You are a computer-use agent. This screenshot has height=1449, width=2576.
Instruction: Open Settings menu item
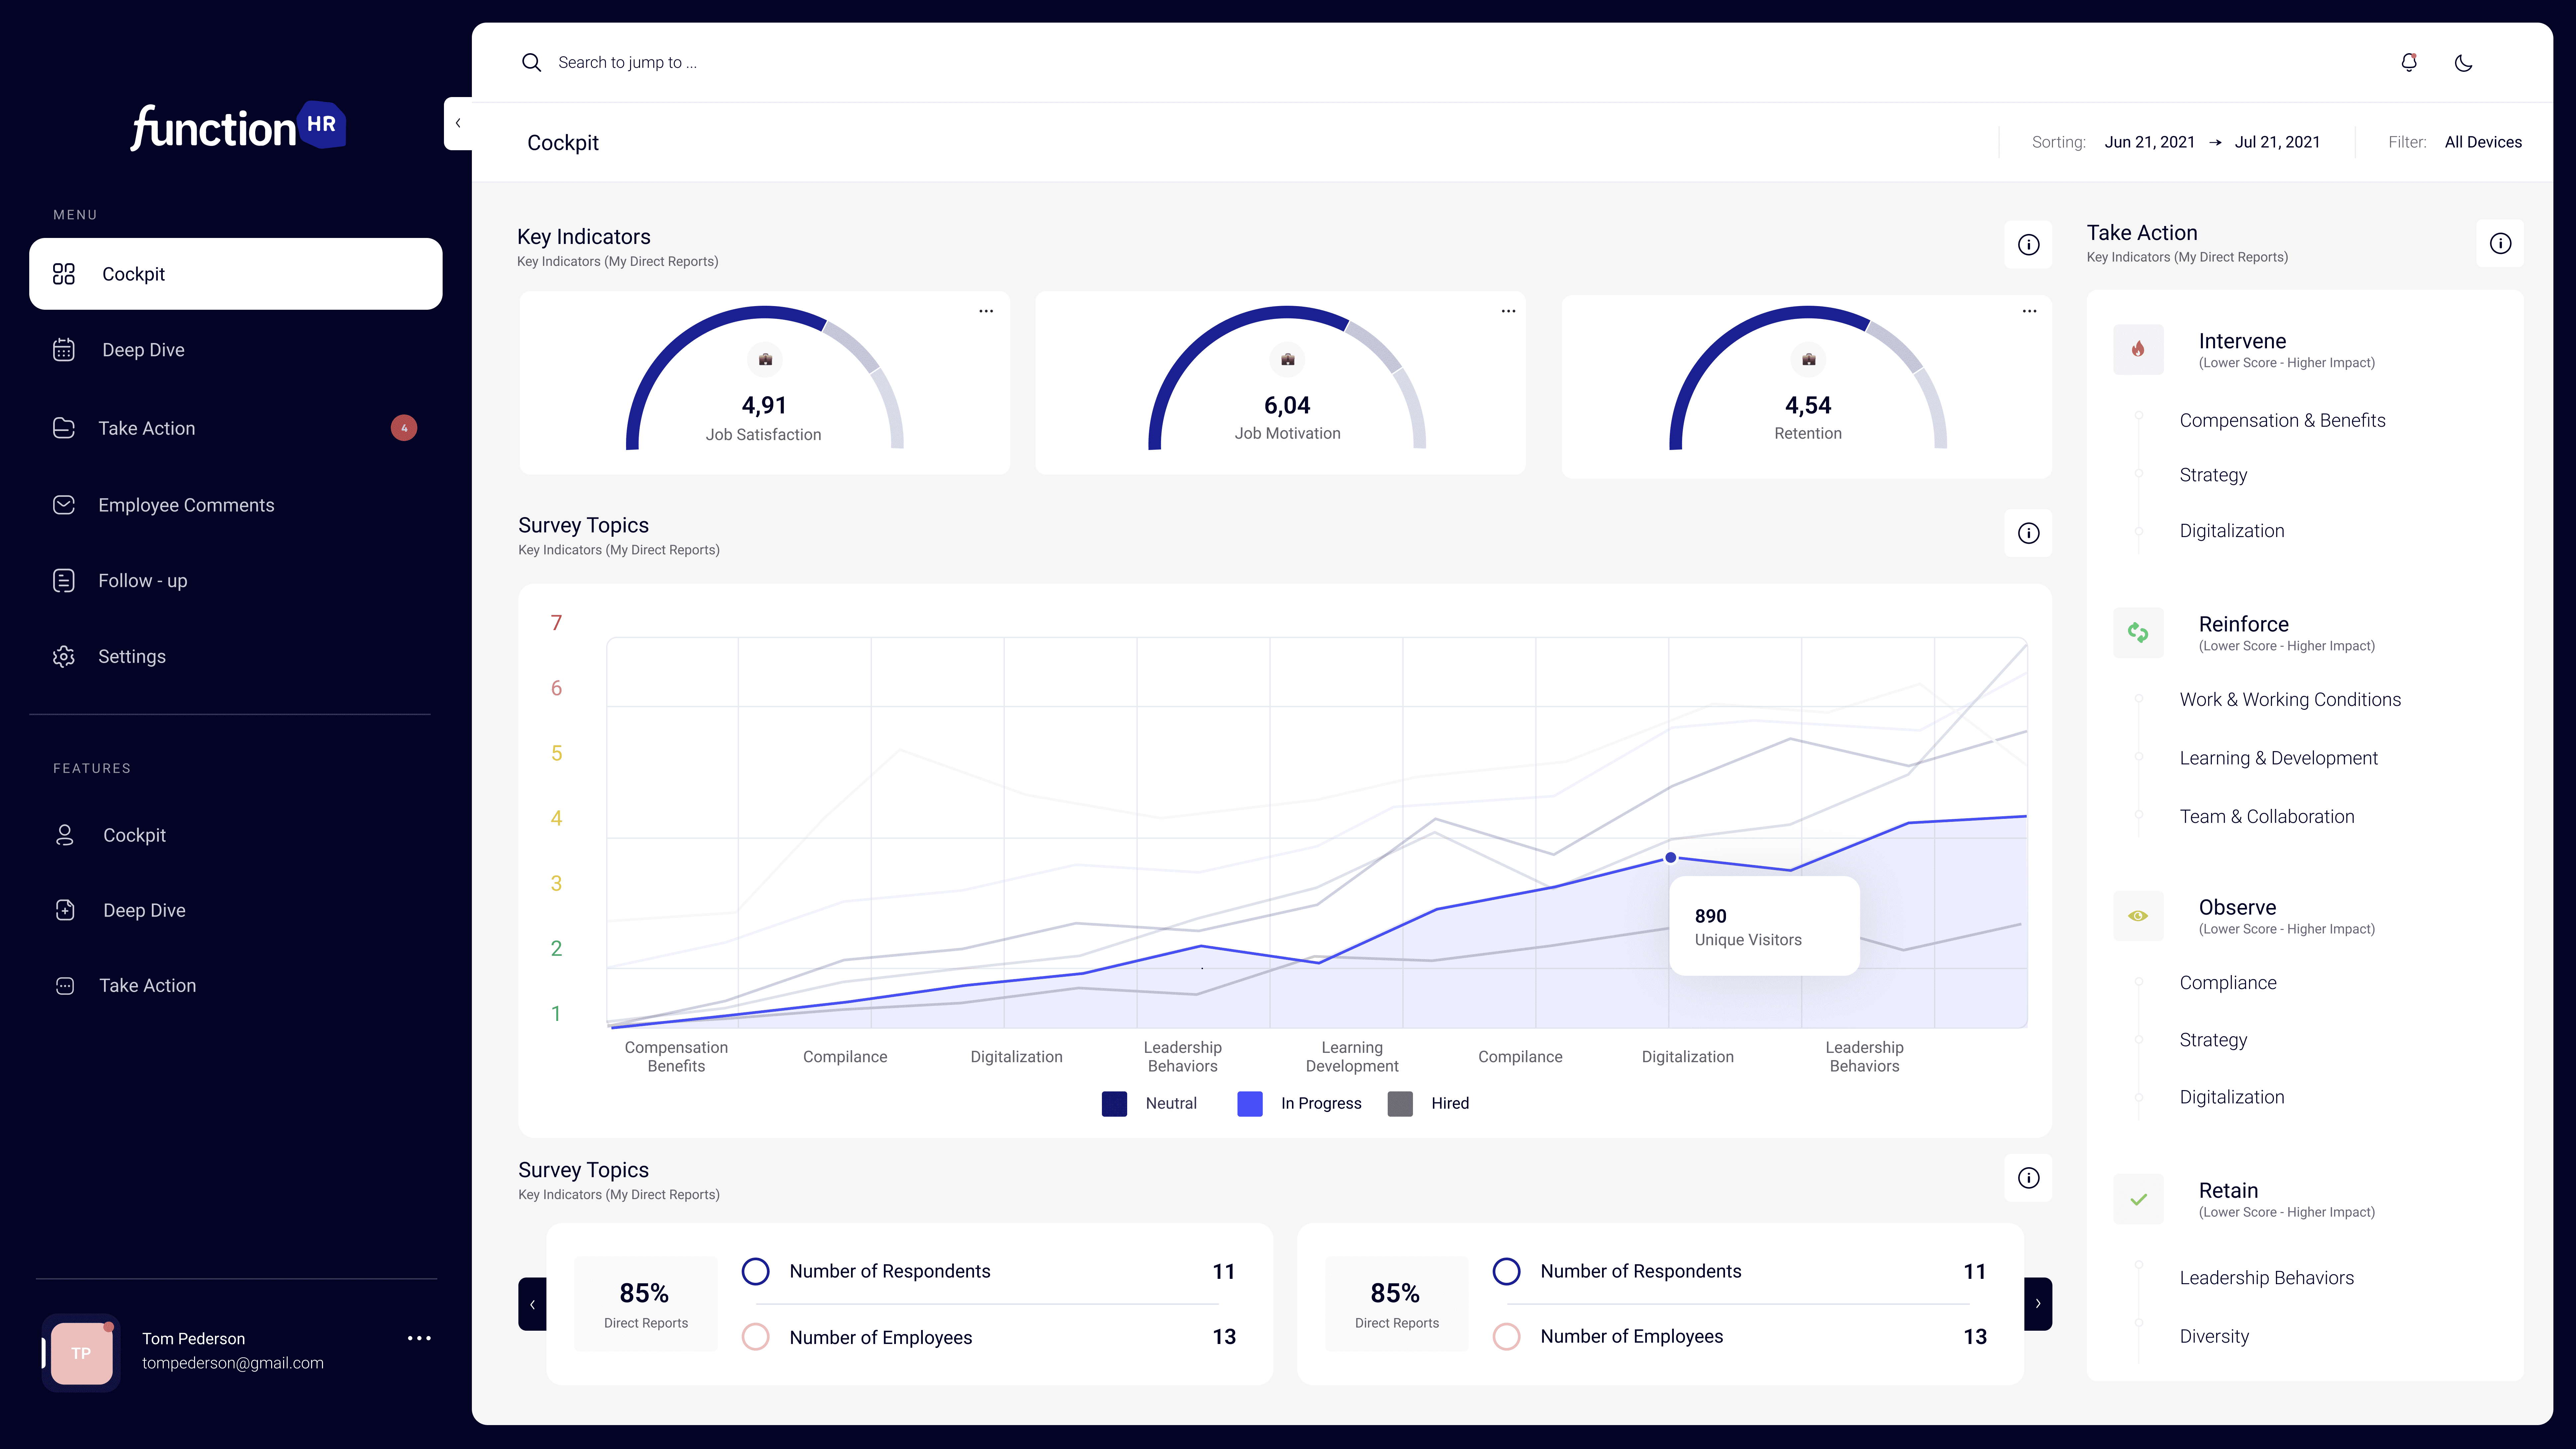pos(132,657)
